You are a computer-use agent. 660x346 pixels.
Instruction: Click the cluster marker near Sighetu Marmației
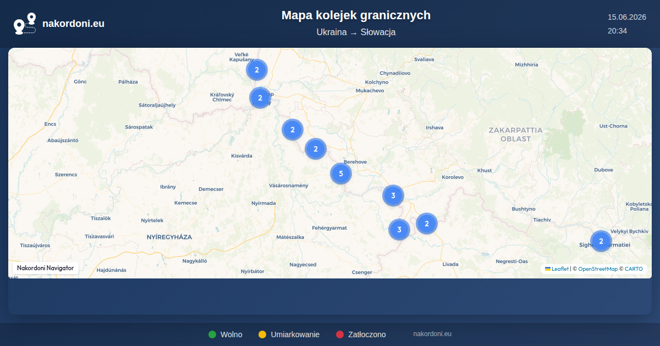(601, 241)
